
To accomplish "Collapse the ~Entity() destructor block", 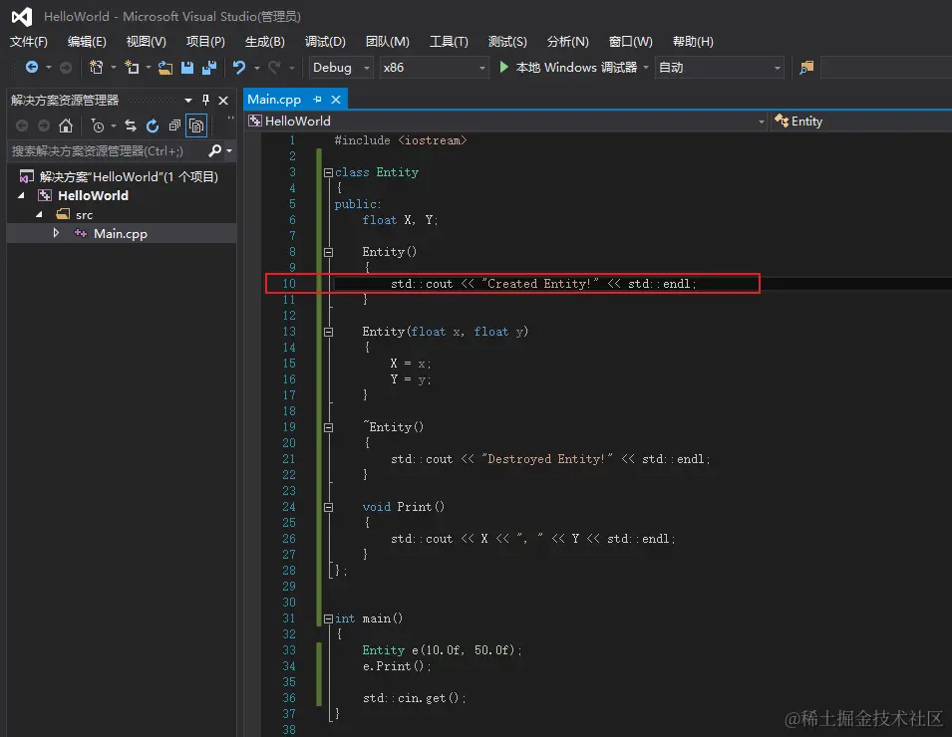I will coord(328,427).
